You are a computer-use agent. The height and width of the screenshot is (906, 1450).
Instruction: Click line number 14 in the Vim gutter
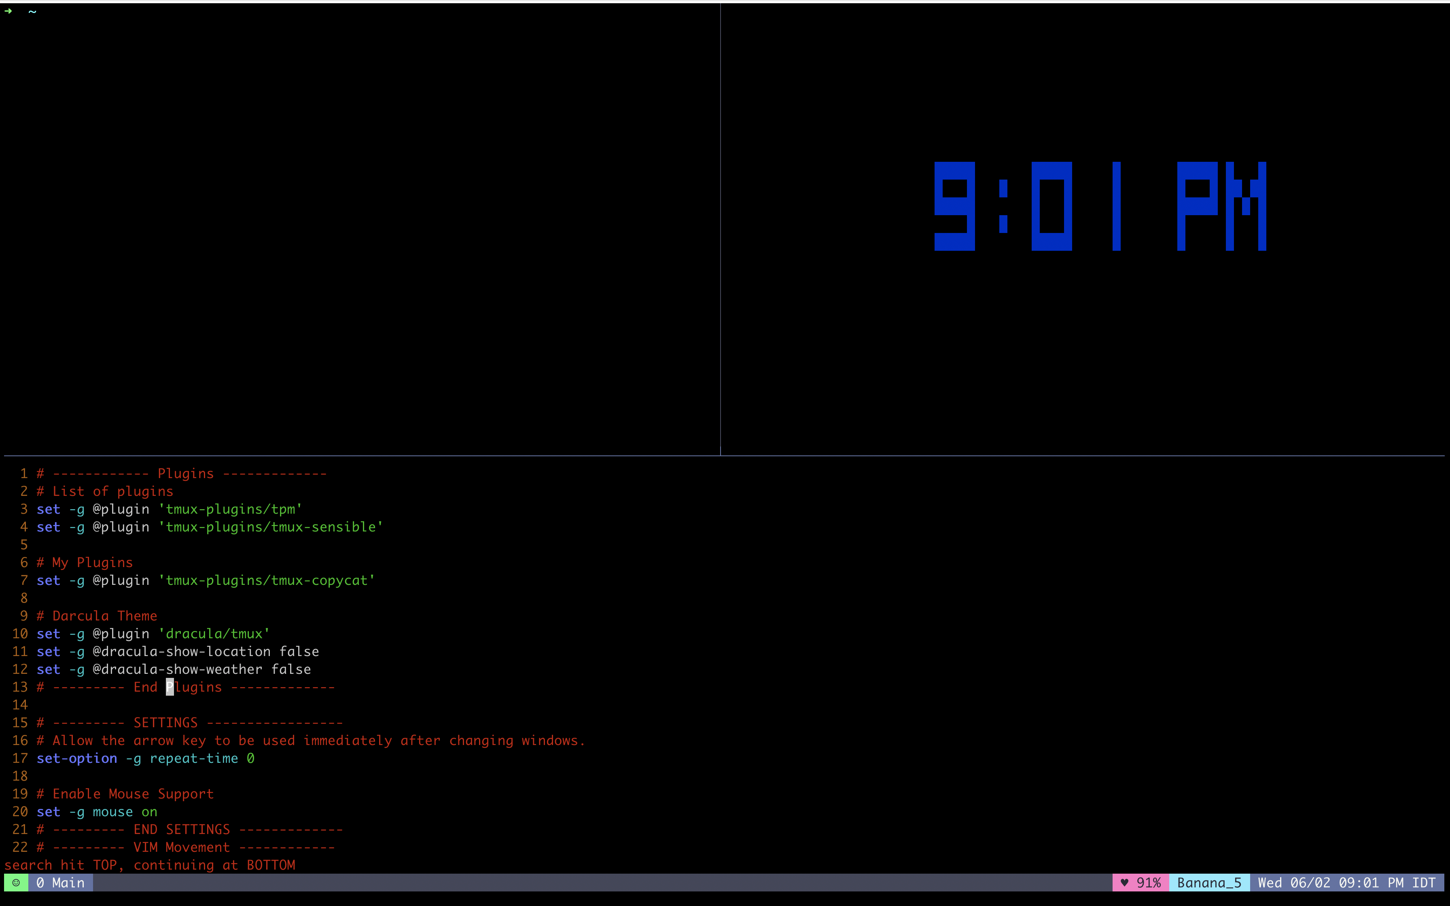pyautogui.click(x=20, y=705)
